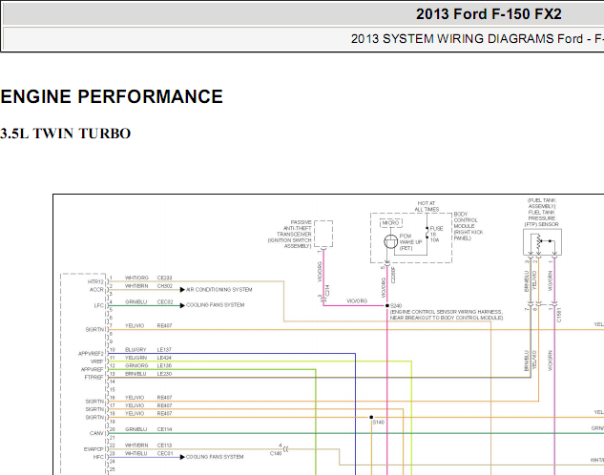604x475 pixels.
Task: Click the horizontal 'VIO/ORG' label near S240
Action: click(357, 301)
